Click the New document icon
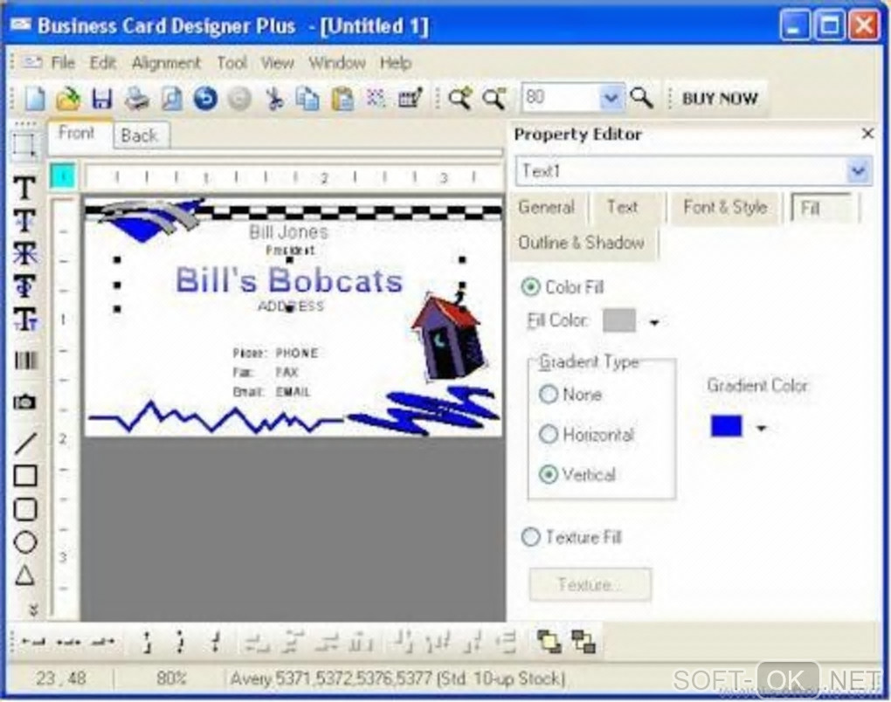The width and height of the screenshot is (891, 702). 34,99
